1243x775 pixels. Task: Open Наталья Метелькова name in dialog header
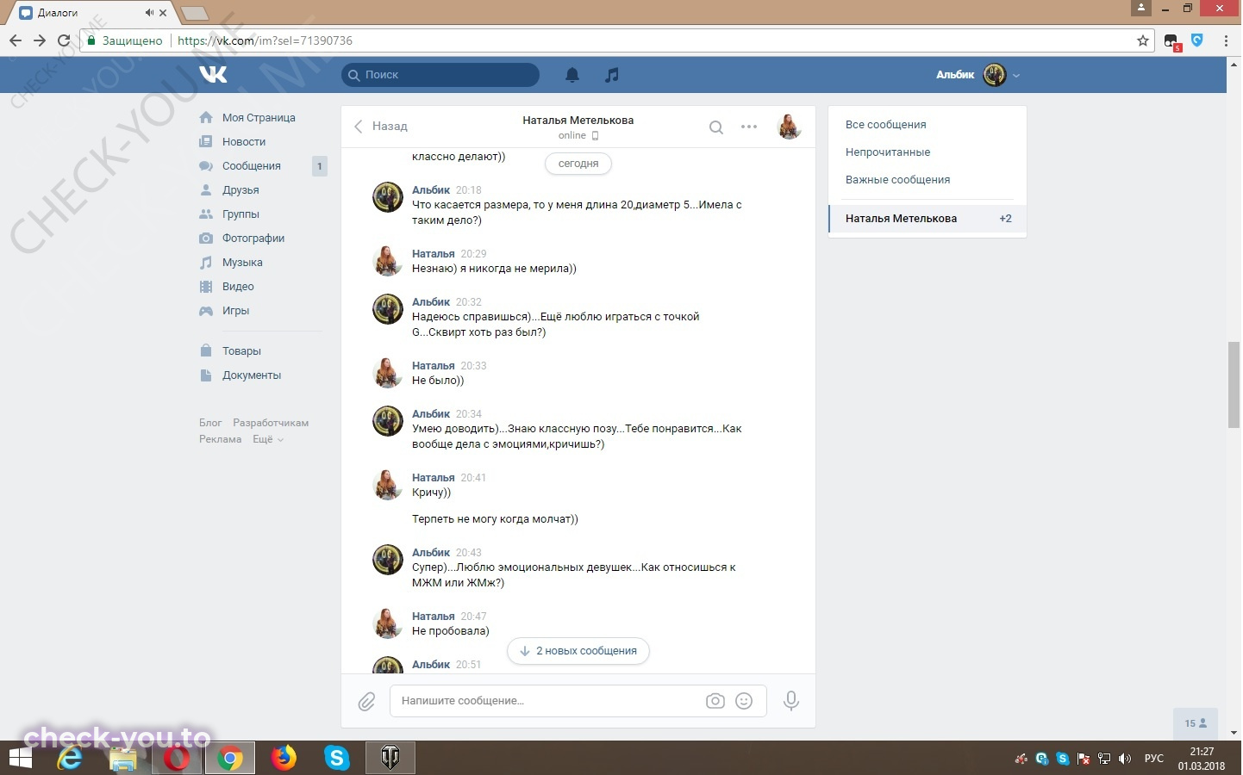pyautogui.click(x=578, y=121)
